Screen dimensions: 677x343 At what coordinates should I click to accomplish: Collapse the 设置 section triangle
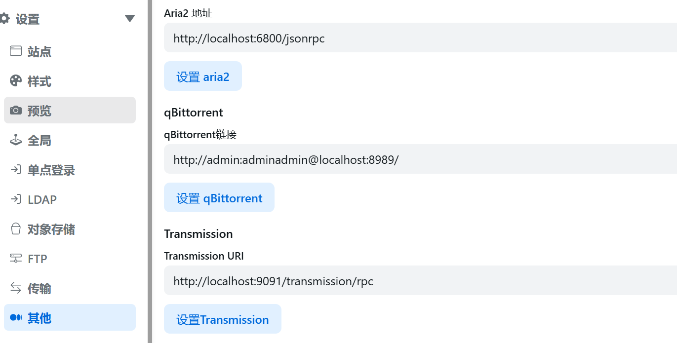click(130, 19)
